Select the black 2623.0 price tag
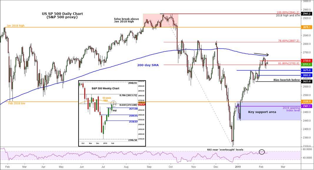The image size is (314, 170). (x=307, y=81)
